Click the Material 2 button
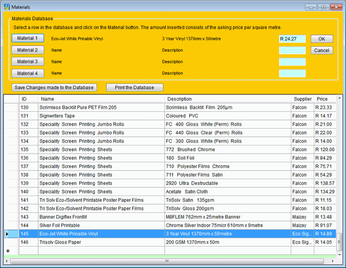 coord(28,50)
